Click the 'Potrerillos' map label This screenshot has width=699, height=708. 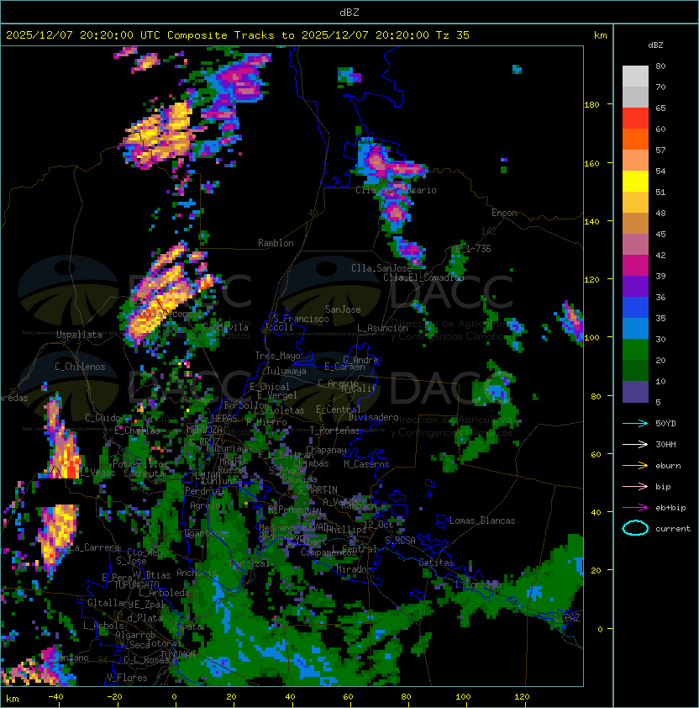tap(140, 464)
